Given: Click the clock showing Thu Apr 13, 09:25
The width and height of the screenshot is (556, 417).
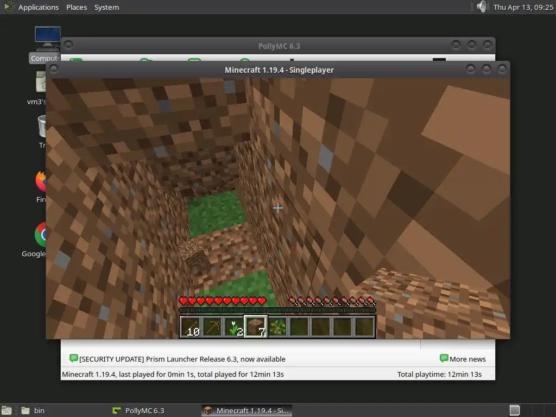Looking at the screenshot, I should [x=523, y=7].
